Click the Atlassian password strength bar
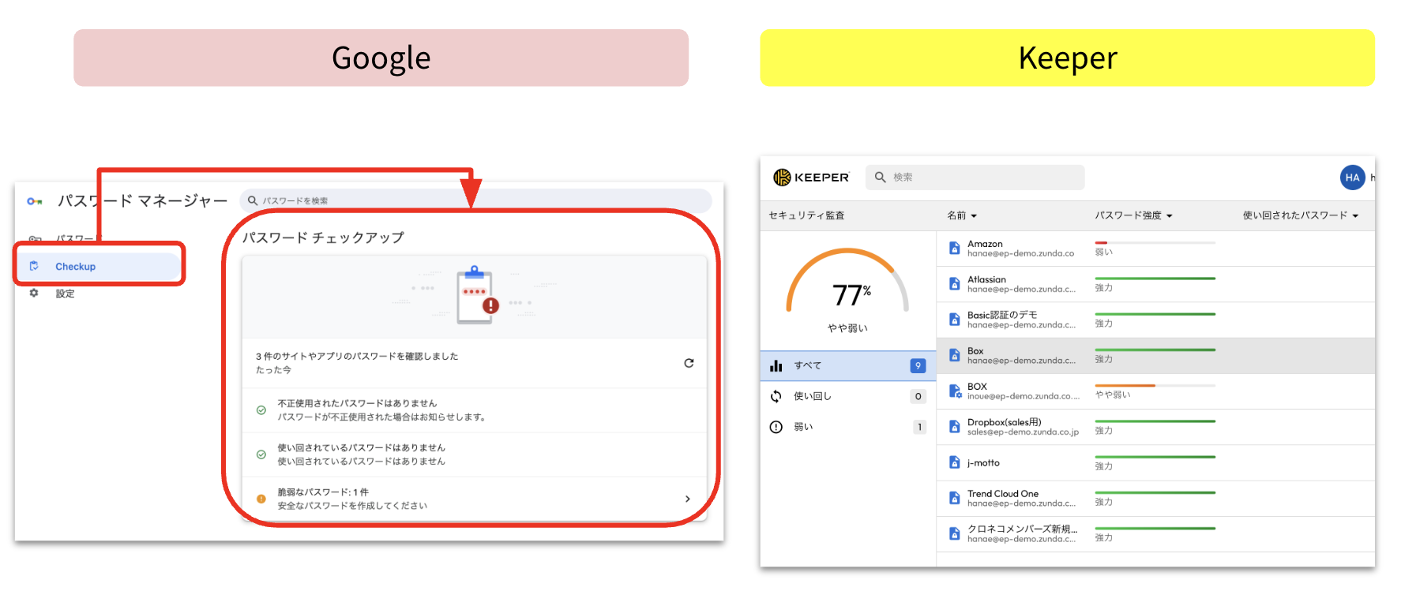 1155,279
